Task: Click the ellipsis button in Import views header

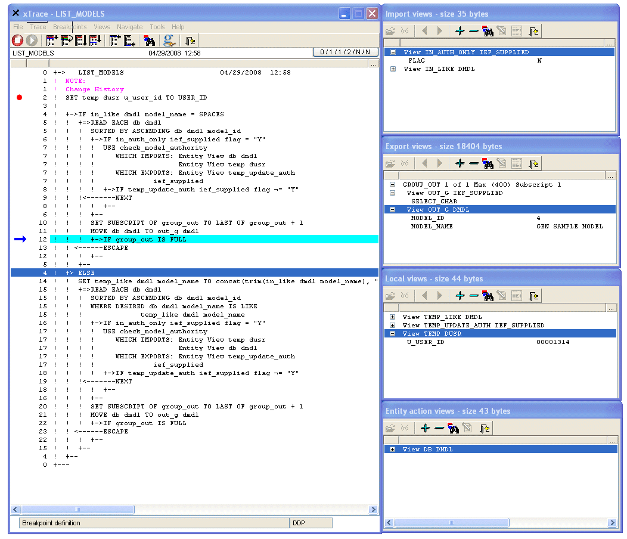Action: (609, 44)
